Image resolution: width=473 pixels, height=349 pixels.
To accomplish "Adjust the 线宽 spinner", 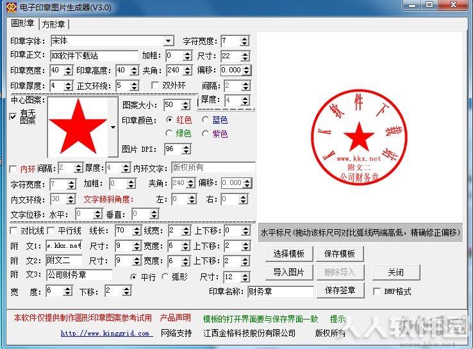I will point(187,231).
